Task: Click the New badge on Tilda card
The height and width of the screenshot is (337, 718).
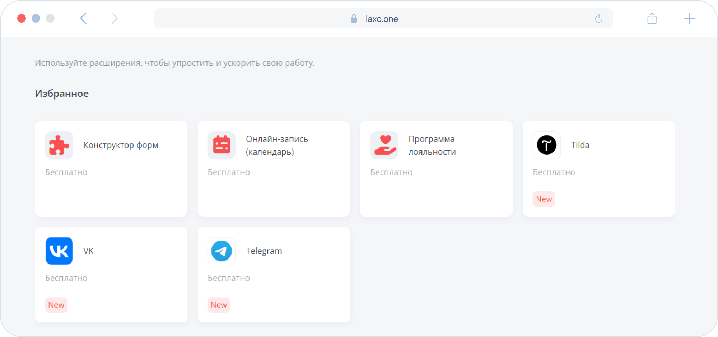Action: (544, 199)
